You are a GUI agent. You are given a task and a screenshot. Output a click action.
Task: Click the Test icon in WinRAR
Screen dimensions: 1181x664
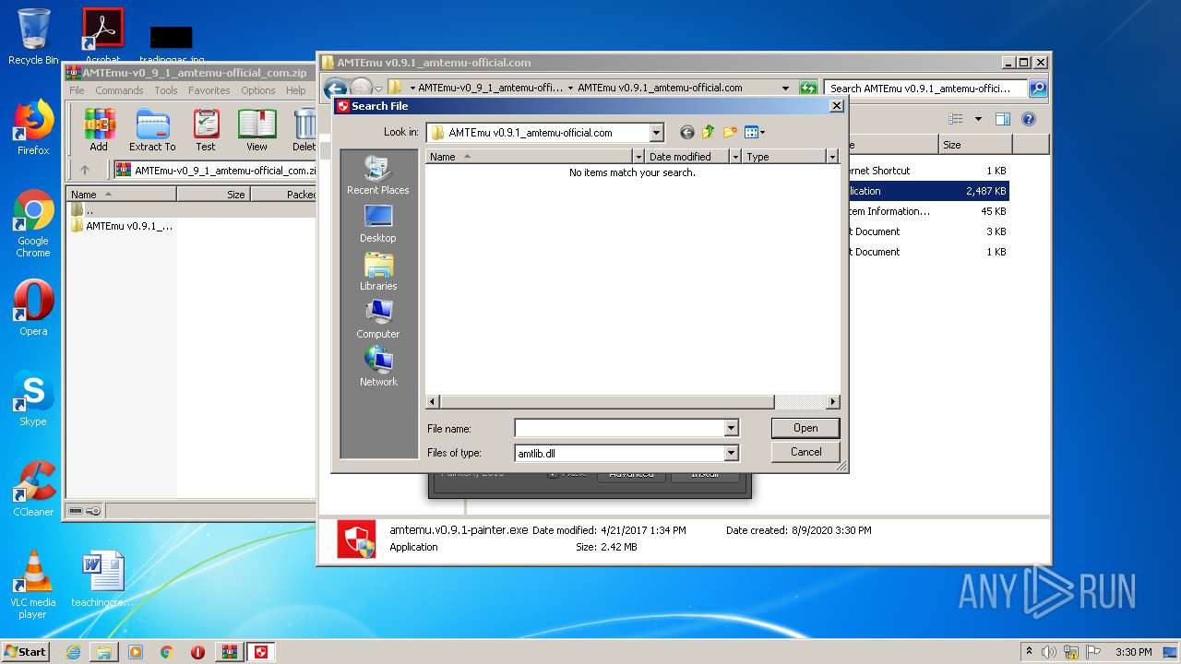[x=206, y=129]
